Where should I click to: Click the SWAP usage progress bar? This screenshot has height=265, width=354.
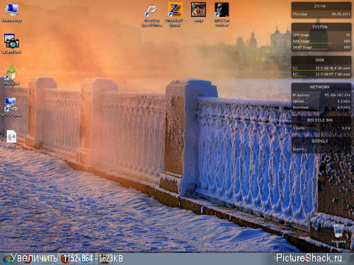click(x=310, y=49)
